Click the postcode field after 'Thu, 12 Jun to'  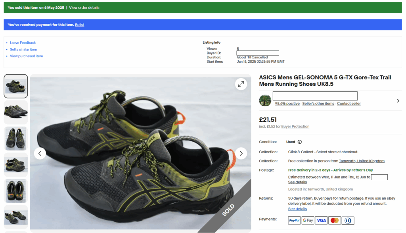[x=379, y=177]
